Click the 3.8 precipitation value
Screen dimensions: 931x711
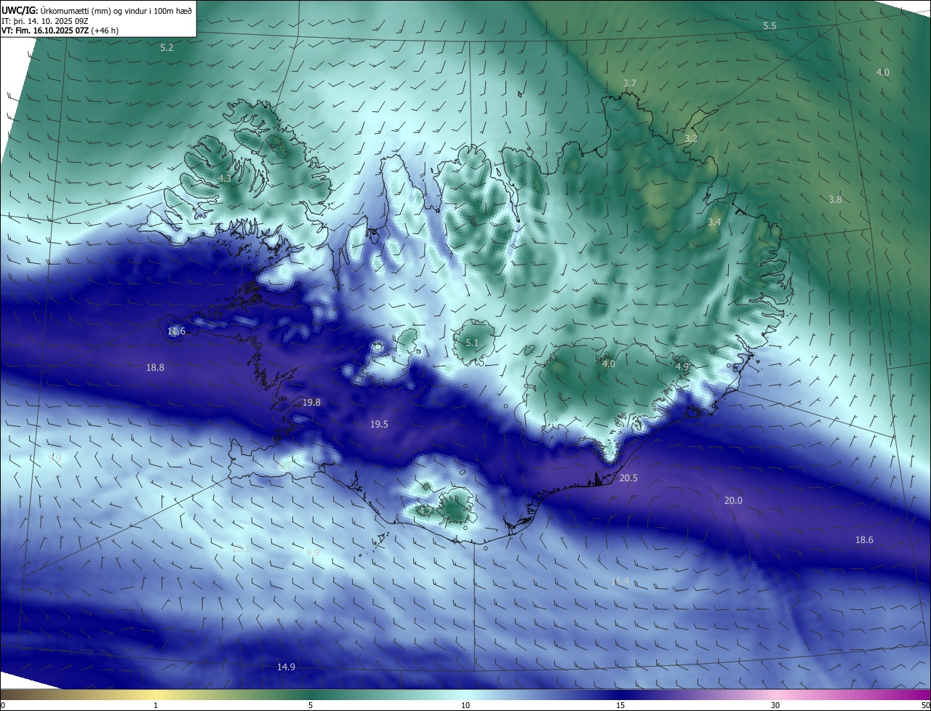835,199
